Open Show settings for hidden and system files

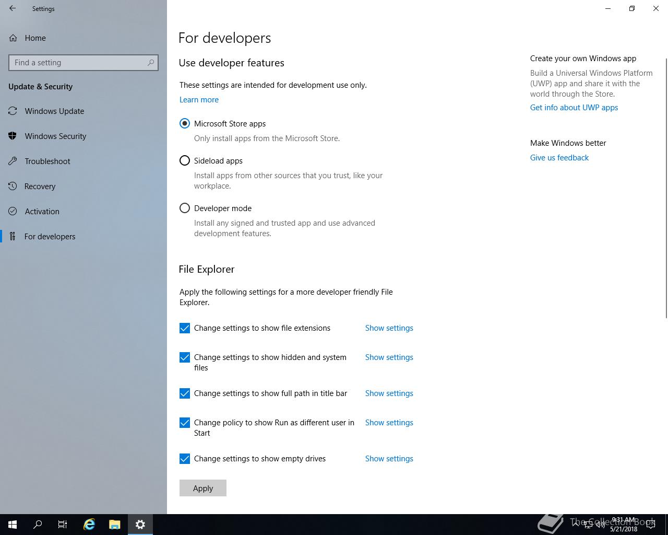click(389, 357)
